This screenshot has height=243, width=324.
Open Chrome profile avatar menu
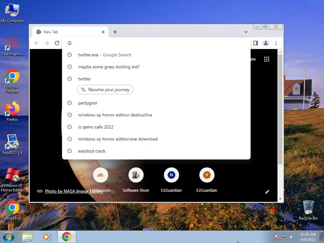266,43
